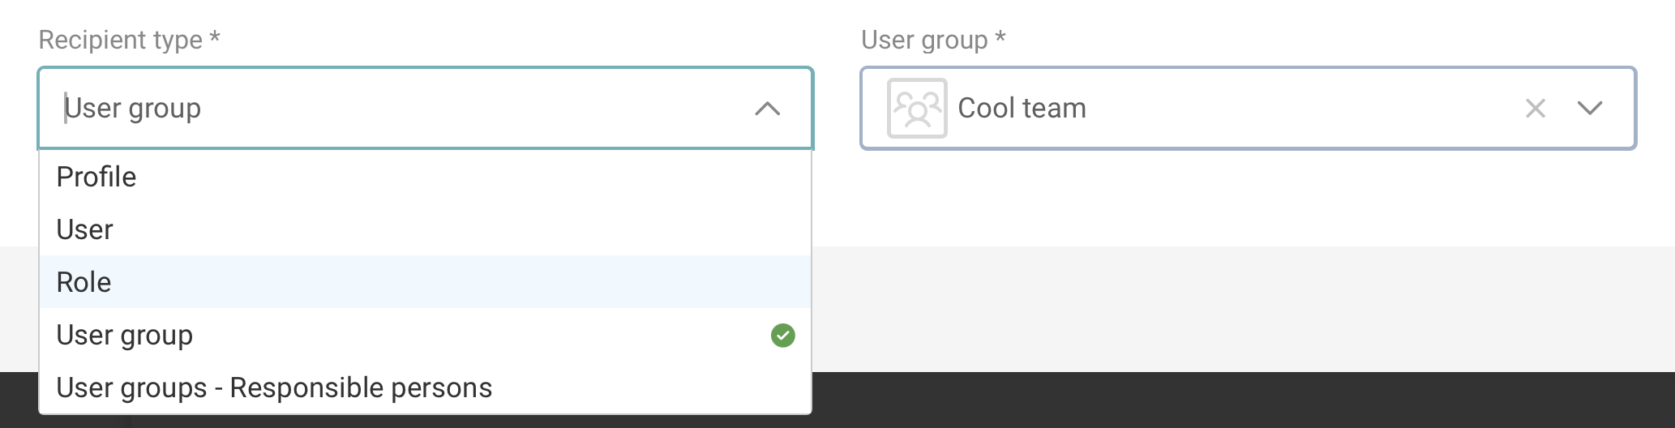Click the Recipient type field label

[x=121, y=40]
